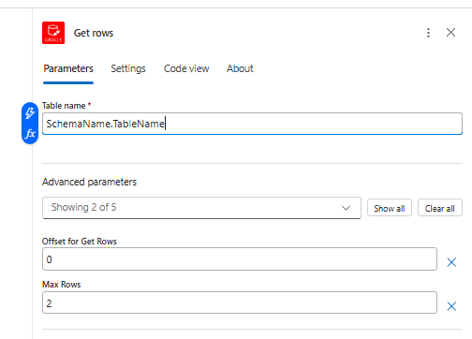The width and height of the screenshot is (472, 339).
Task: Open the About tab
Action: pyautogui.click(x=240, y=68)
